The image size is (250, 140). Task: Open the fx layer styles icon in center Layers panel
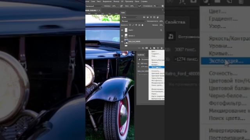click(x=143, y=48)
